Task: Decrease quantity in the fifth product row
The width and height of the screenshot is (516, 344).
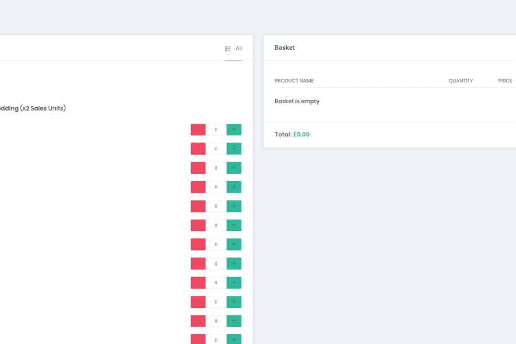Action: pyautogui.click(x=198, y=206)
